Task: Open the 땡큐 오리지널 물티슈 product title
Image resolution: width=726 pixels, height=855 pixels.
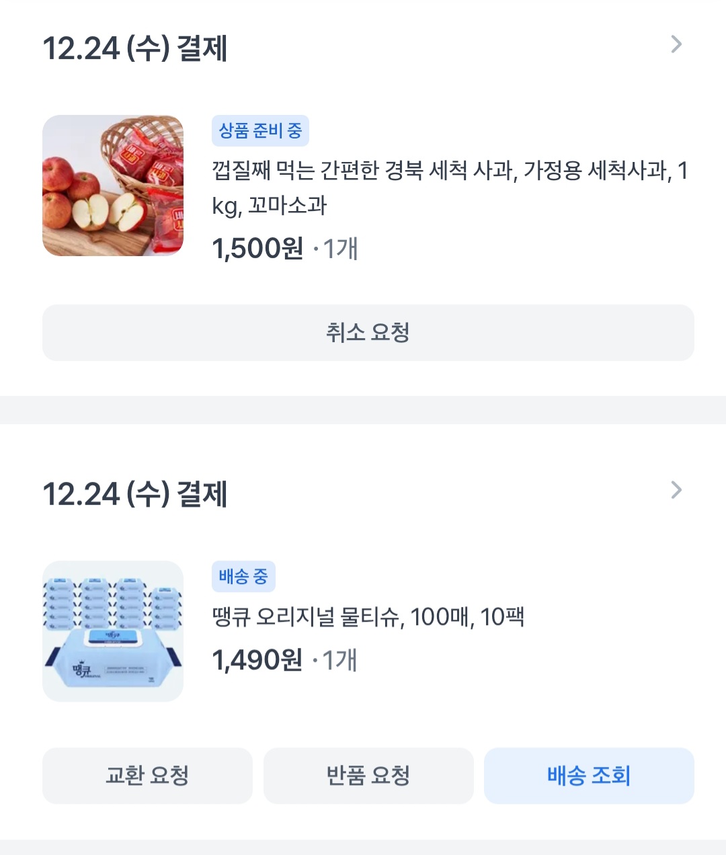Action: 368,617
